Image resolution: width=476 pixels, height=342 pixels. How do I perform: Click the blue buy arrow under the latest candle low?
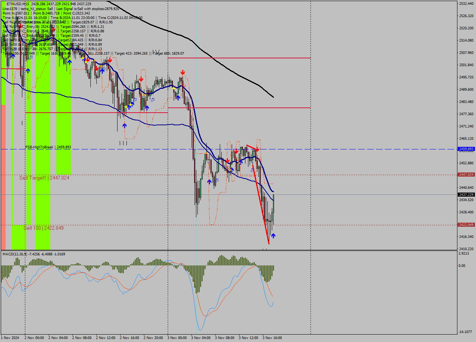pyautogui.click(x=273, y=236)
